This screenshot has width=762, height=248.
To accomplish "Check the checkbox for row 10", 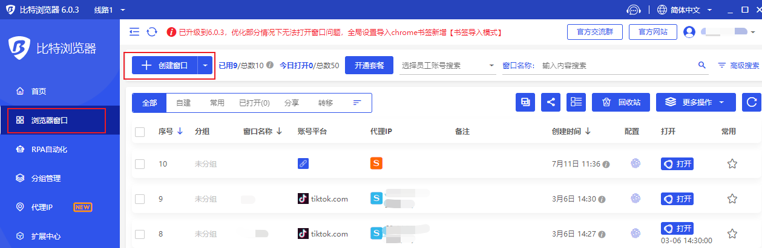I will pyautogui.click(x=140, y=164).
